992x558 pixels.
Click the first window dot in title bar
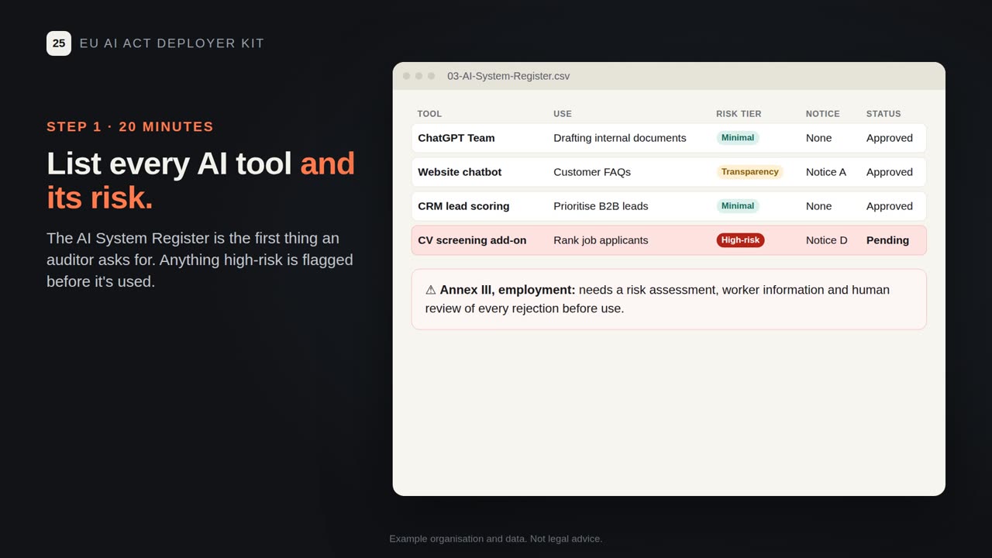pyautogui.click(x=406, y=76)
